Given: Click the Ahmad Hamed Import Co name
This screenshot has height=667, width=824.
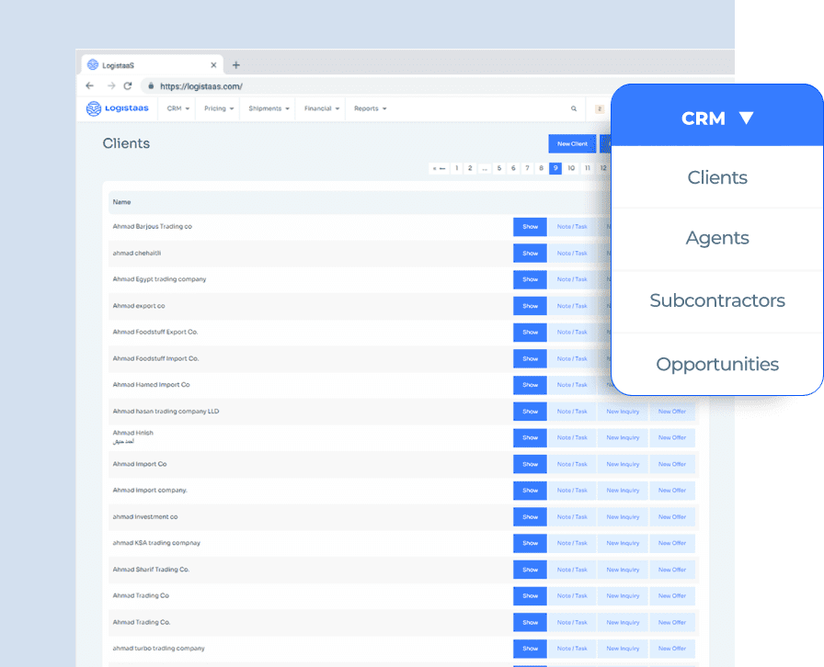Looking at the screenshot, I should pyautogui.click(x=152, y=385).
